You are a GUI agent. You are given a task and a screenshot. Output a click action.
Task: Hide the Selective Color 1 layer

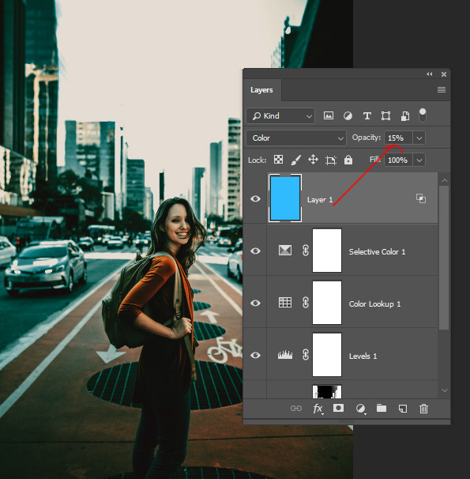coord(255,251)
